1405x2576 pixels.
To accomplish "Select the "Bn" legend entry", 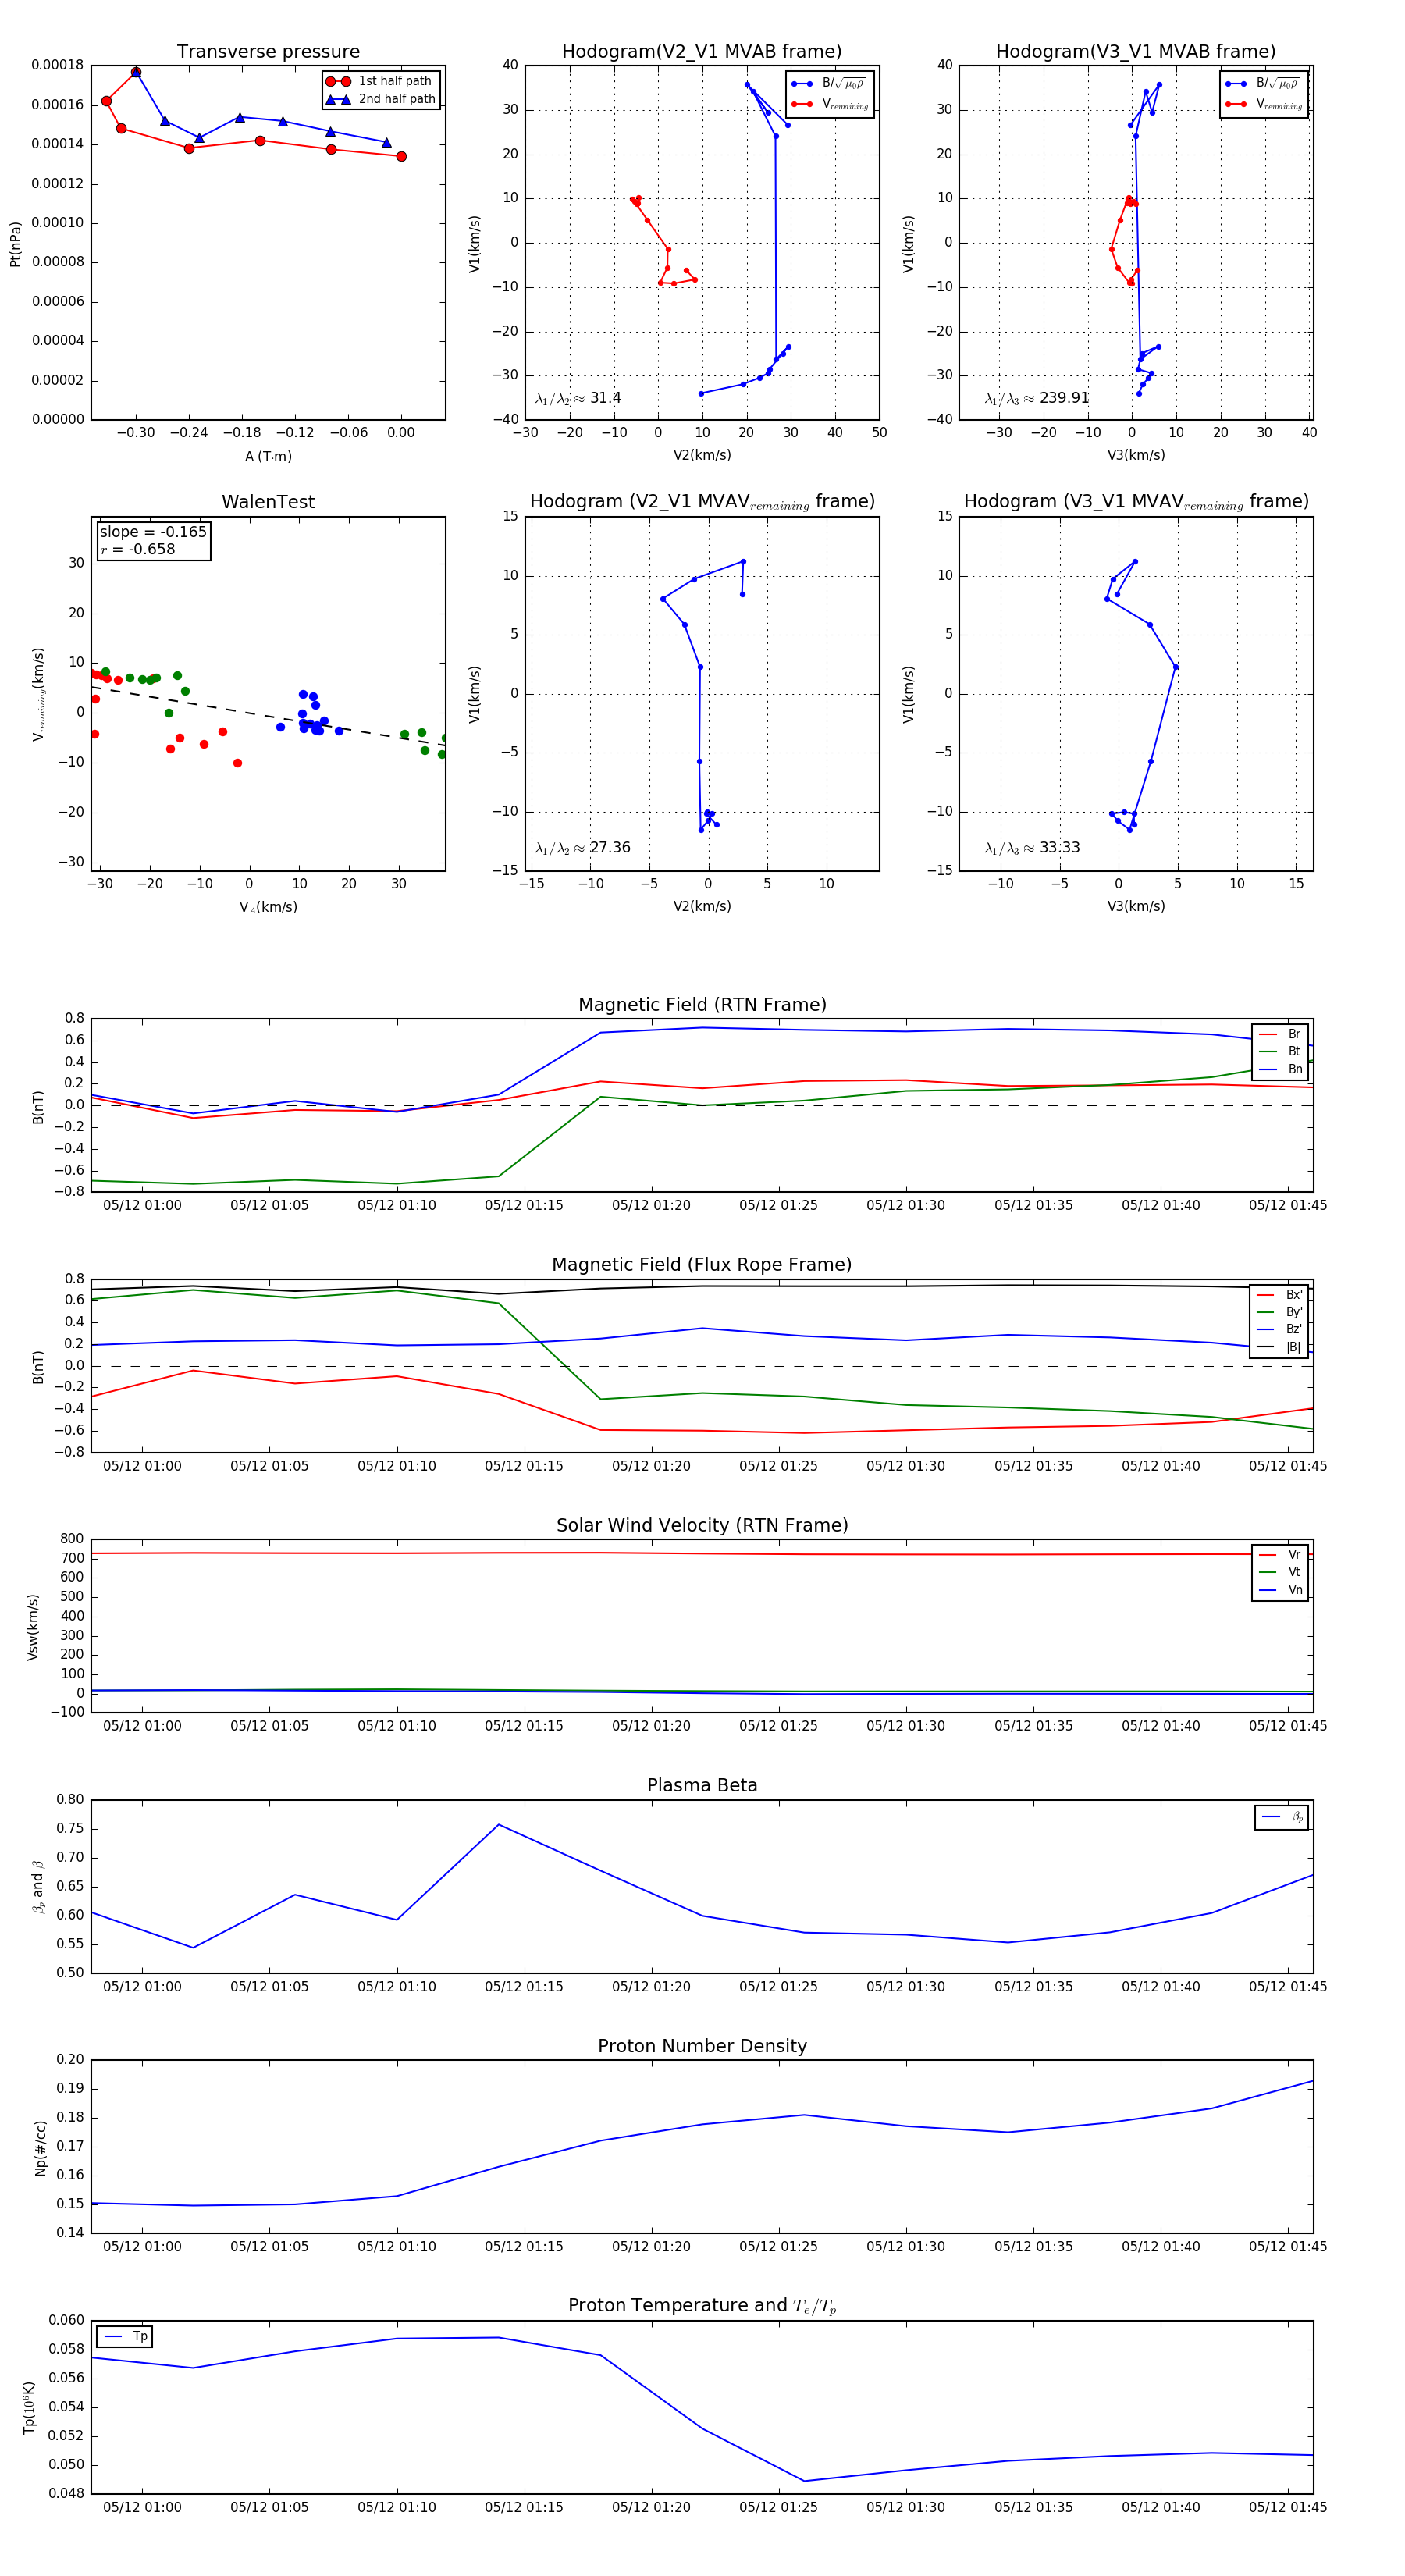I will (x=1280, y=1069).
